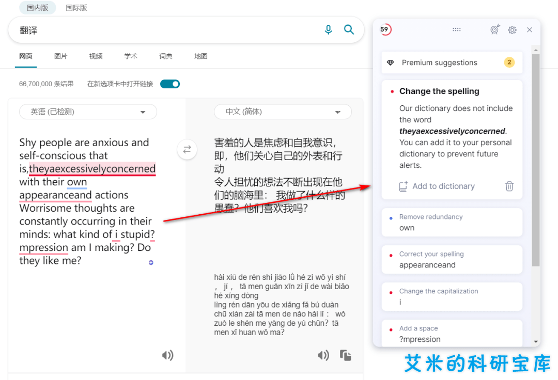Click underlined word appearanceand in source text
The height and width of the screenshot is (380, 558).
[55, 195]
